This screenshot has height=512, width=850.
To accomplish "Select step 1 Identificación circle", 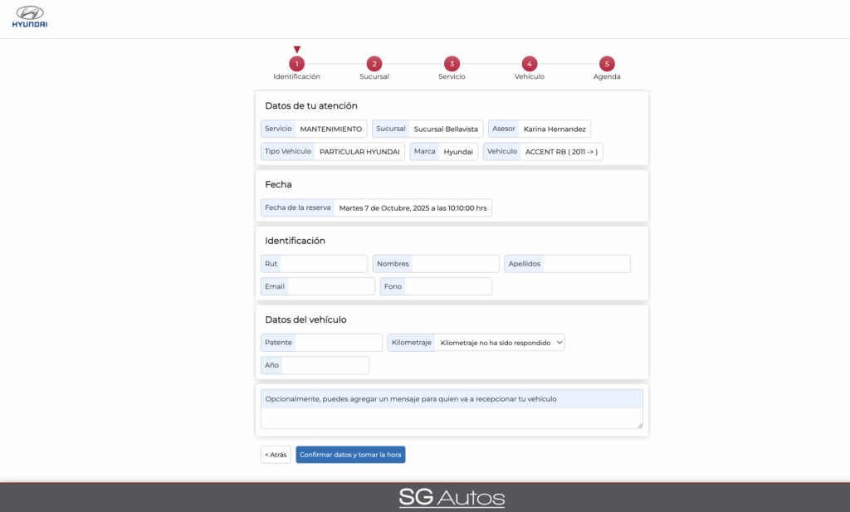I will (x=296, y=64).
